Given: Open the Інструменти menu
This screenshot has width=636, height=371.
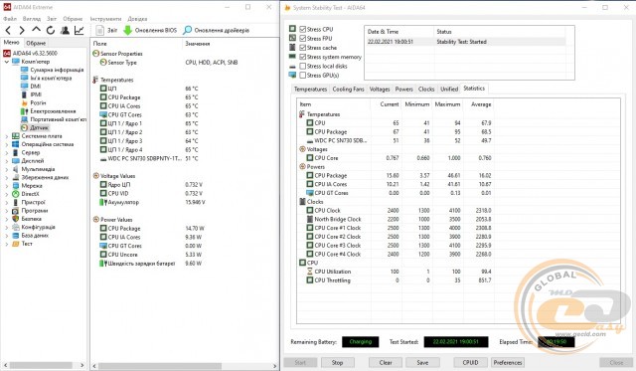Looking at the screenshot, I should click(x=105, y=19).
